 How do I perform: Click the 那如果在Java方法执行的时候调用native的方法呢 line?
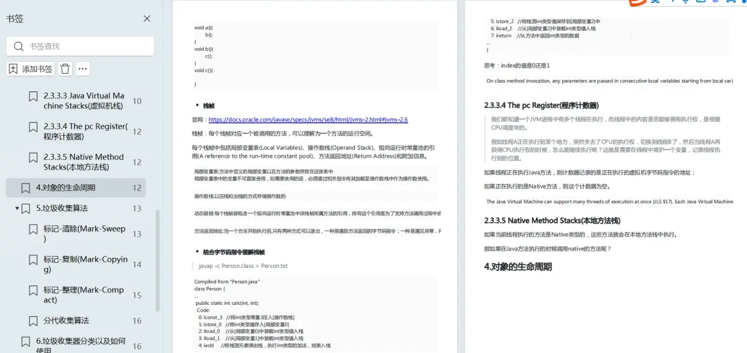547,248
